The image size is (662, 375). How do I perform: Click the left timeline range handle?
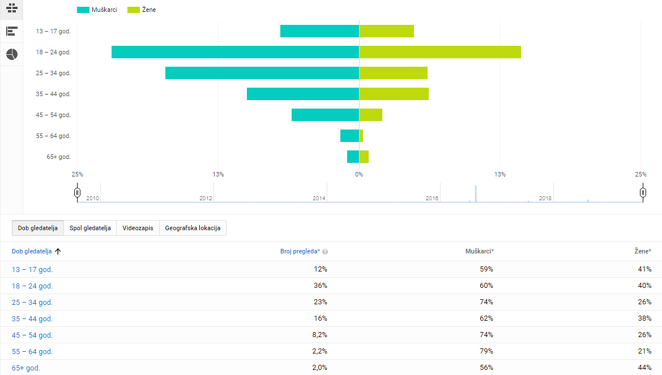pos(77,192)
